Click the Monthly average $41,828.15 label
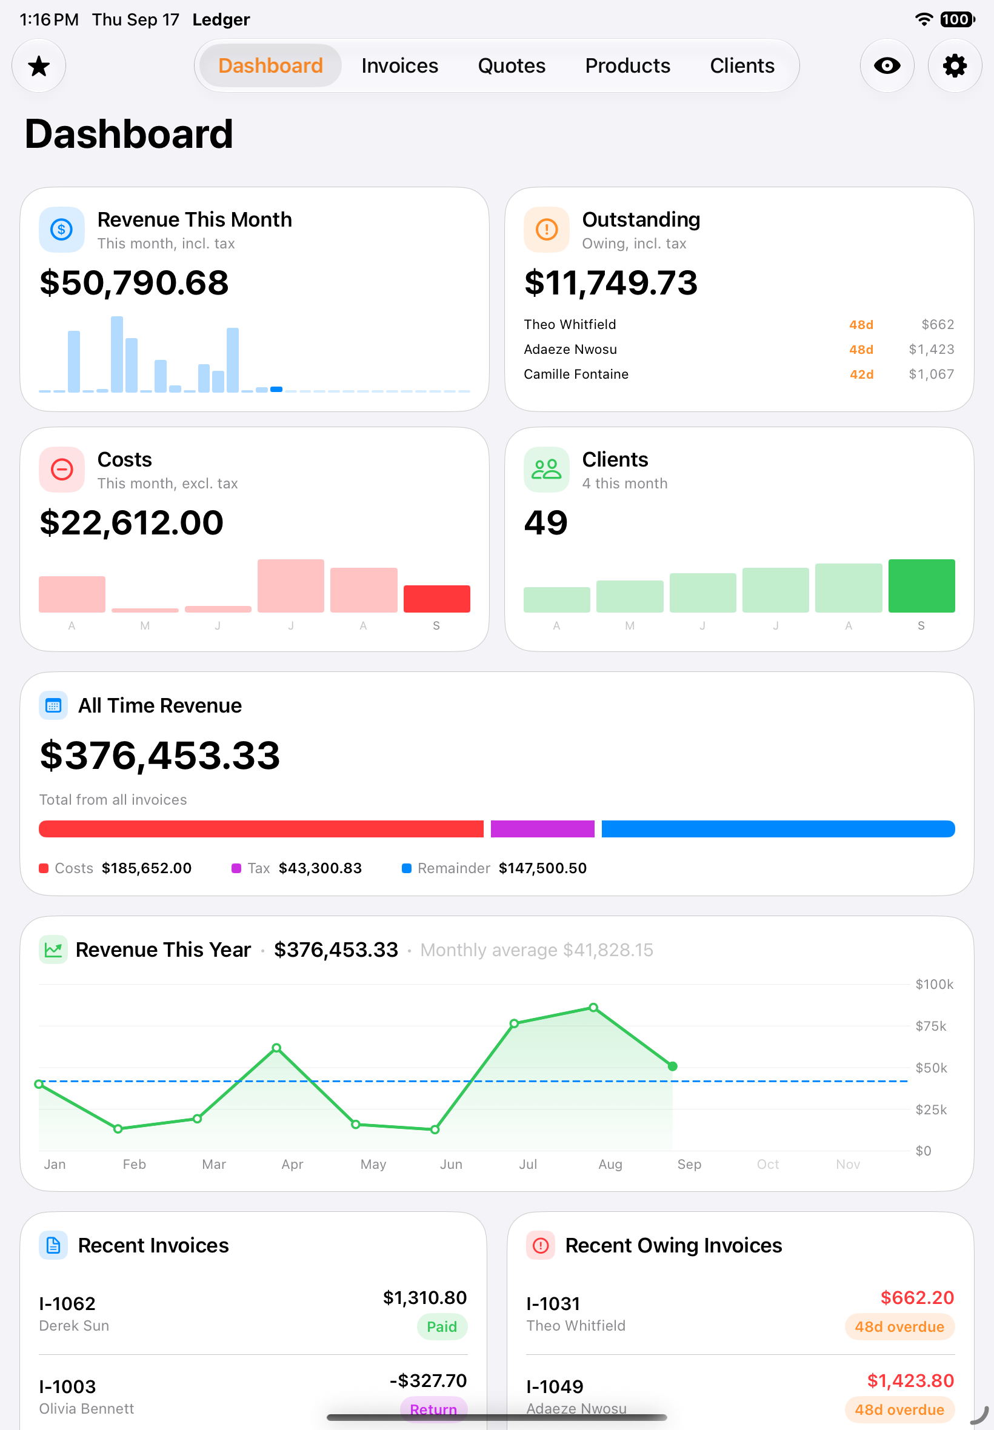Image resolution: width=994 pixels, height=1430 pixels. [x=537, y=949]
